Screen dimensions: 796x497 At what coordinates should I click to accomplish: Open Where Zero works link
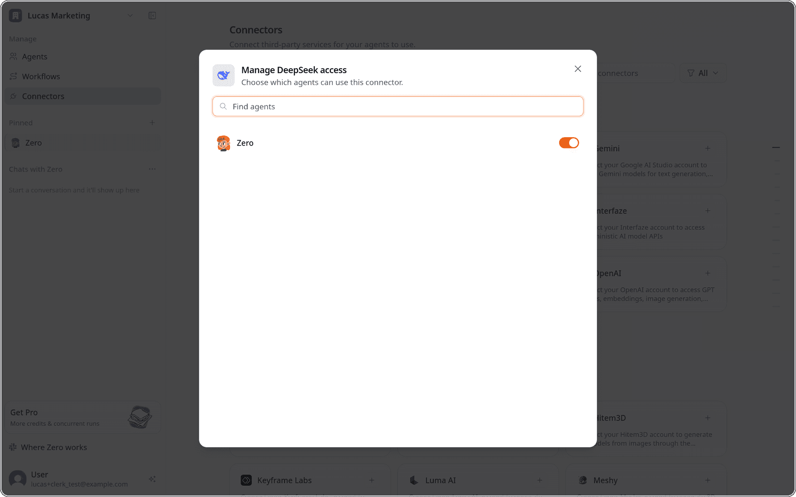[54, 447]
